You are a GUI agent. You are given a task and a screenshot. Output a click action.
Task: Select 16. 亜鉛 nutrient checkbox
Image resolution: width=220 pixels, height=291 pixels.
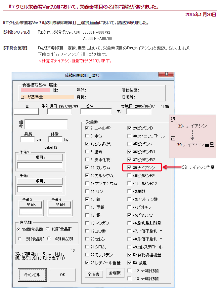87,207
